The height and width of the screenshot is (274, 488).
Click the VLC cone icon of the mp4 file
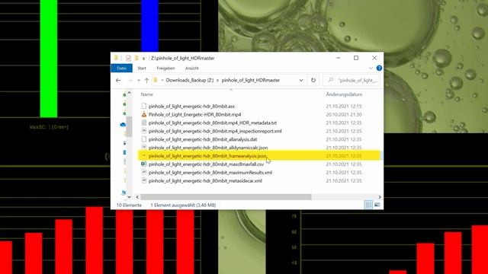coord(144,114)
